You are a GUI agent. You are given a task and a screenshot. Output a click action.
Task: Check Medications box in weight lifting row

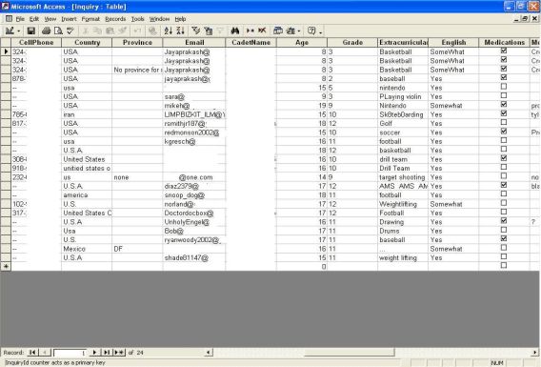504,256
